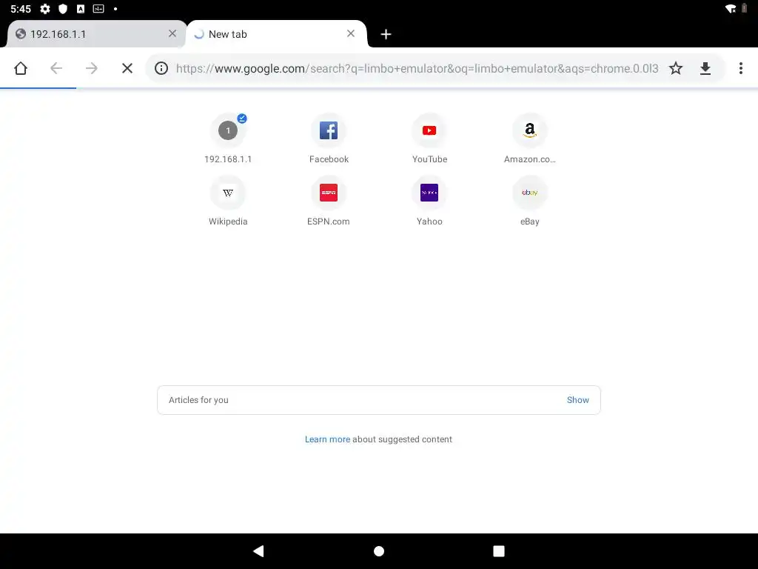Close the New tab tab

click(351, 33)
